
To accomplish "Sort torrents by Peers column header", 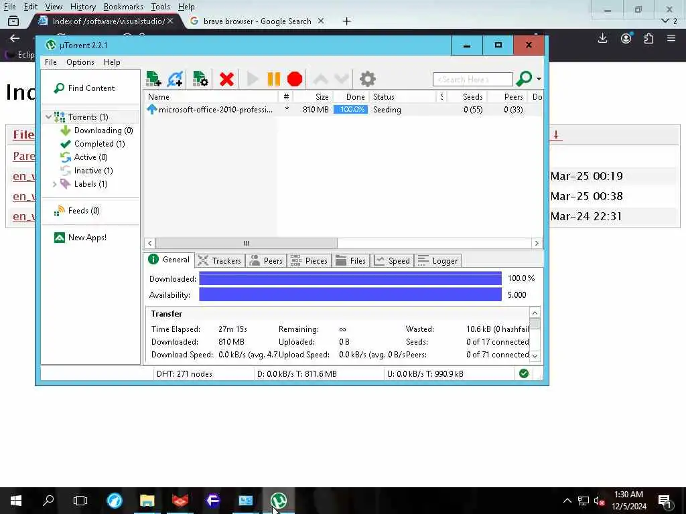I will pyautogui.click(x=506, y=97).
